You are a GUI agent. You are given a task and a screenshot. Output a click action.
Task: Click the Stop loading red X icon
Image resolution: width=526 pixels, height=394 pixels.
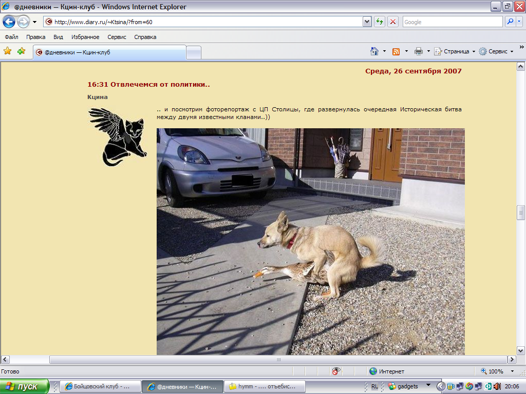point(393,22)
